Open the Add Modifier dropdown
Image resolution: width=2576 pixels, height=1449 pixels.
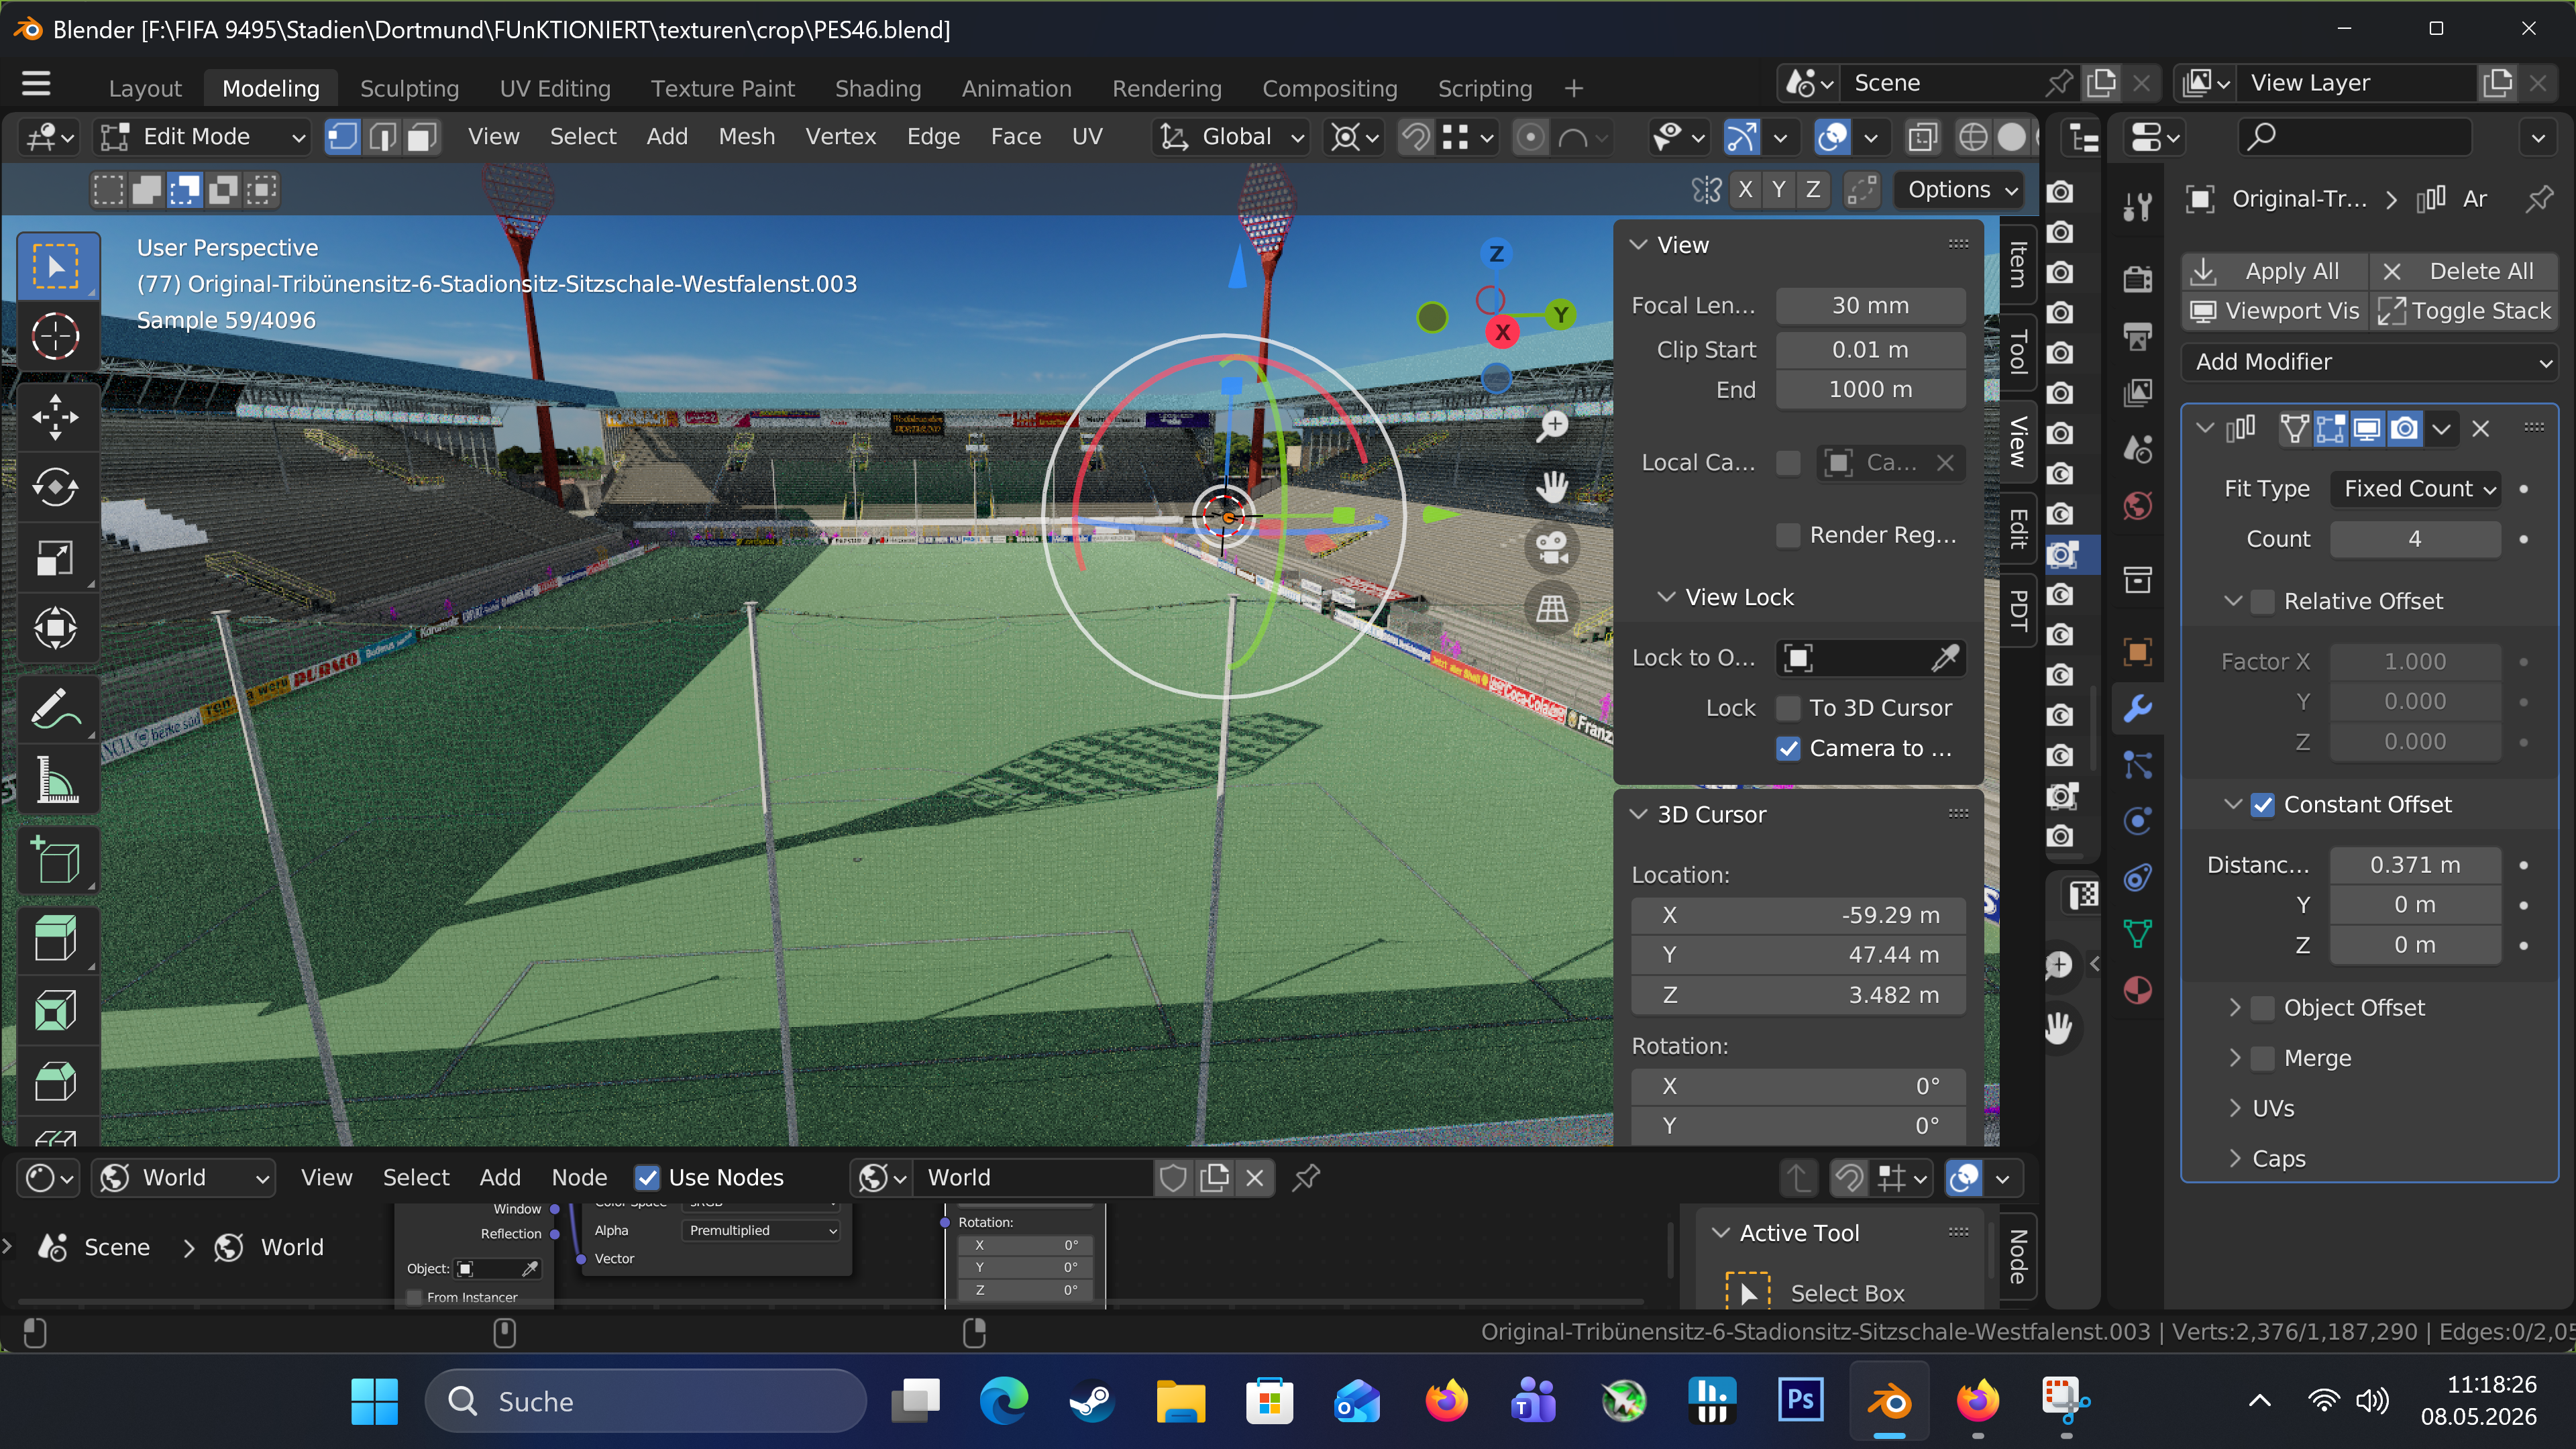[2369, 362]
